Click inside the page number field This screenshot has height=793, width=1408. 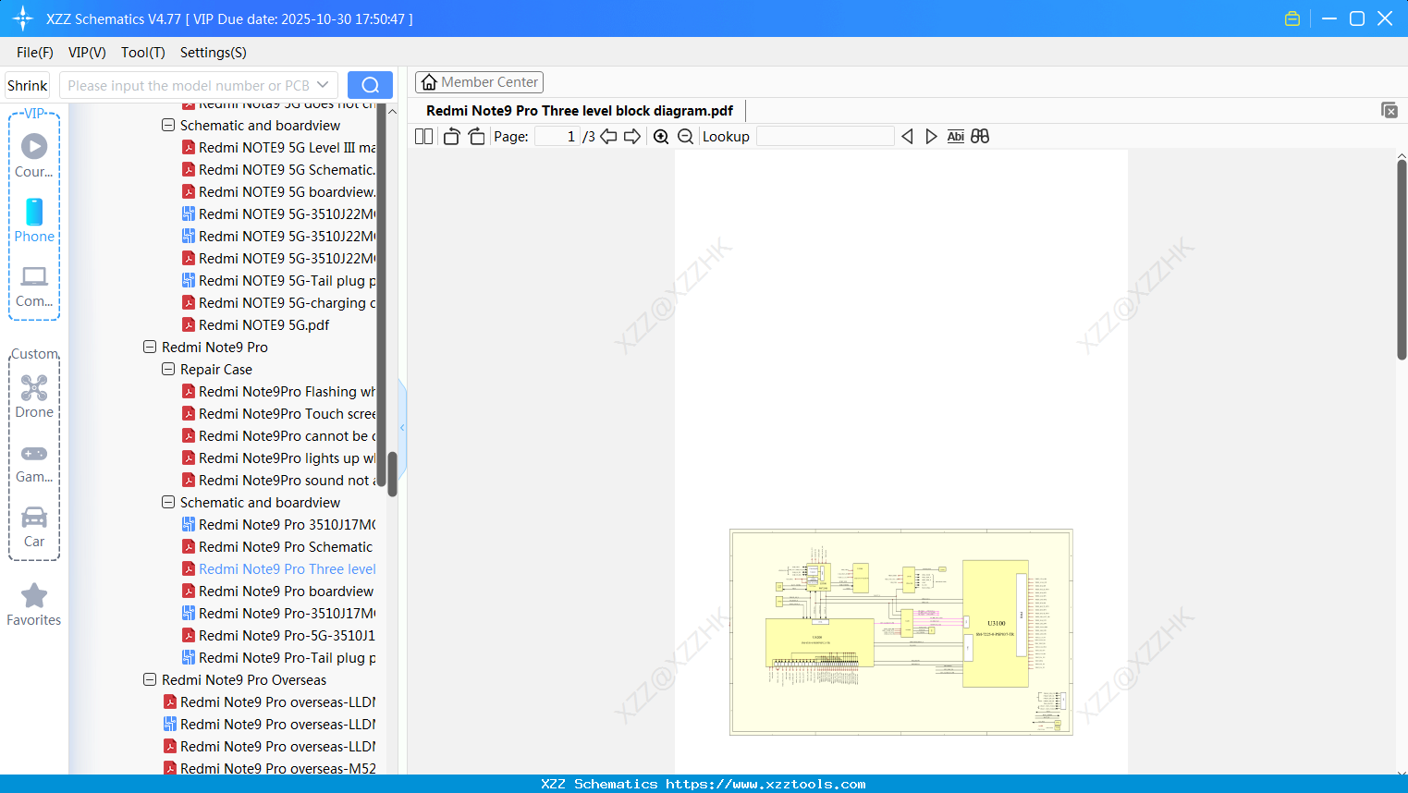pos(555,136)
